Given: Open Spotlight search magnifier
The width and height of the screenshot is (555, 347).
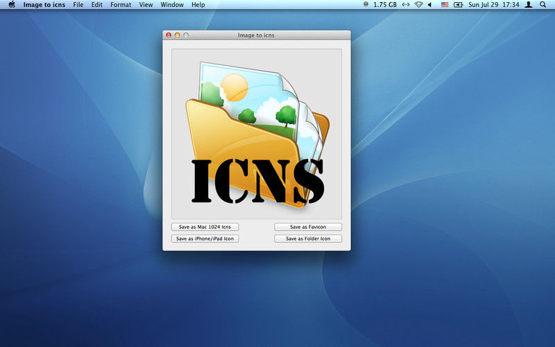Looking at the screenshot, I should [543, 5].
